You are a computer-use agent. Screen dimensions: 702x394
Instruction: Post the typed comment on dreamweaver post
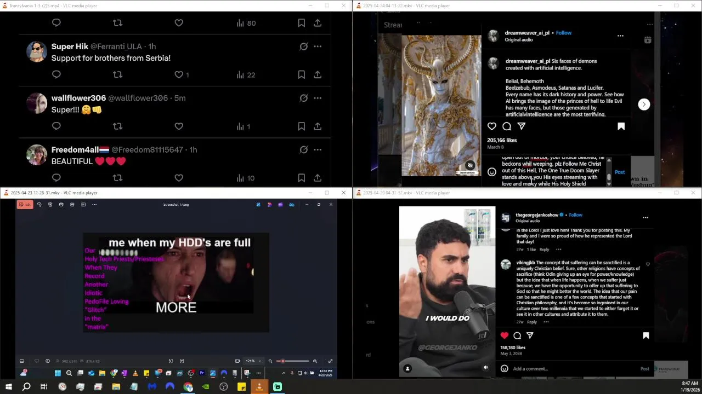coord(620,172)
